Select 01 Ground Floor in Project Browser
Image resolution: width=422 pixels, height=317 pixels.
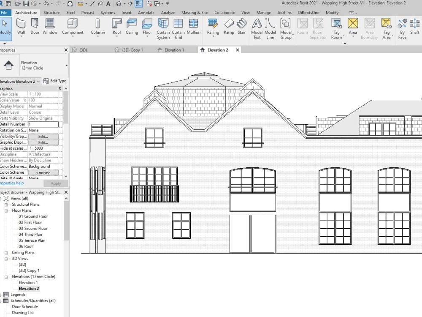[33, 216]
